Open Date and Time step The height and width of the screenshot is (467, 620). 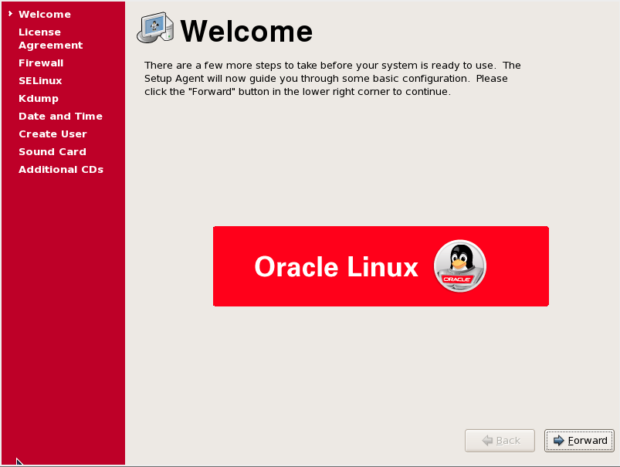coord(60,117)
